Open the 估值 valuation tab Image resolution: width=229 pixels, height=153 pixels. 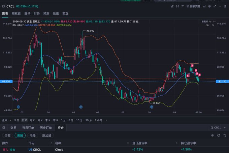pos(56,13)
